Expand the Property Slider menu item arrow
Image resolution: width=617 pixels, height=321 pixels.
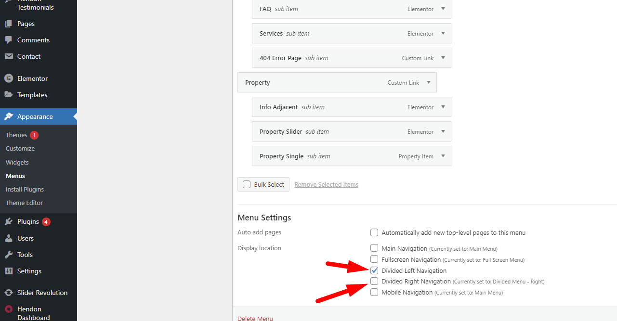[443, 131]
